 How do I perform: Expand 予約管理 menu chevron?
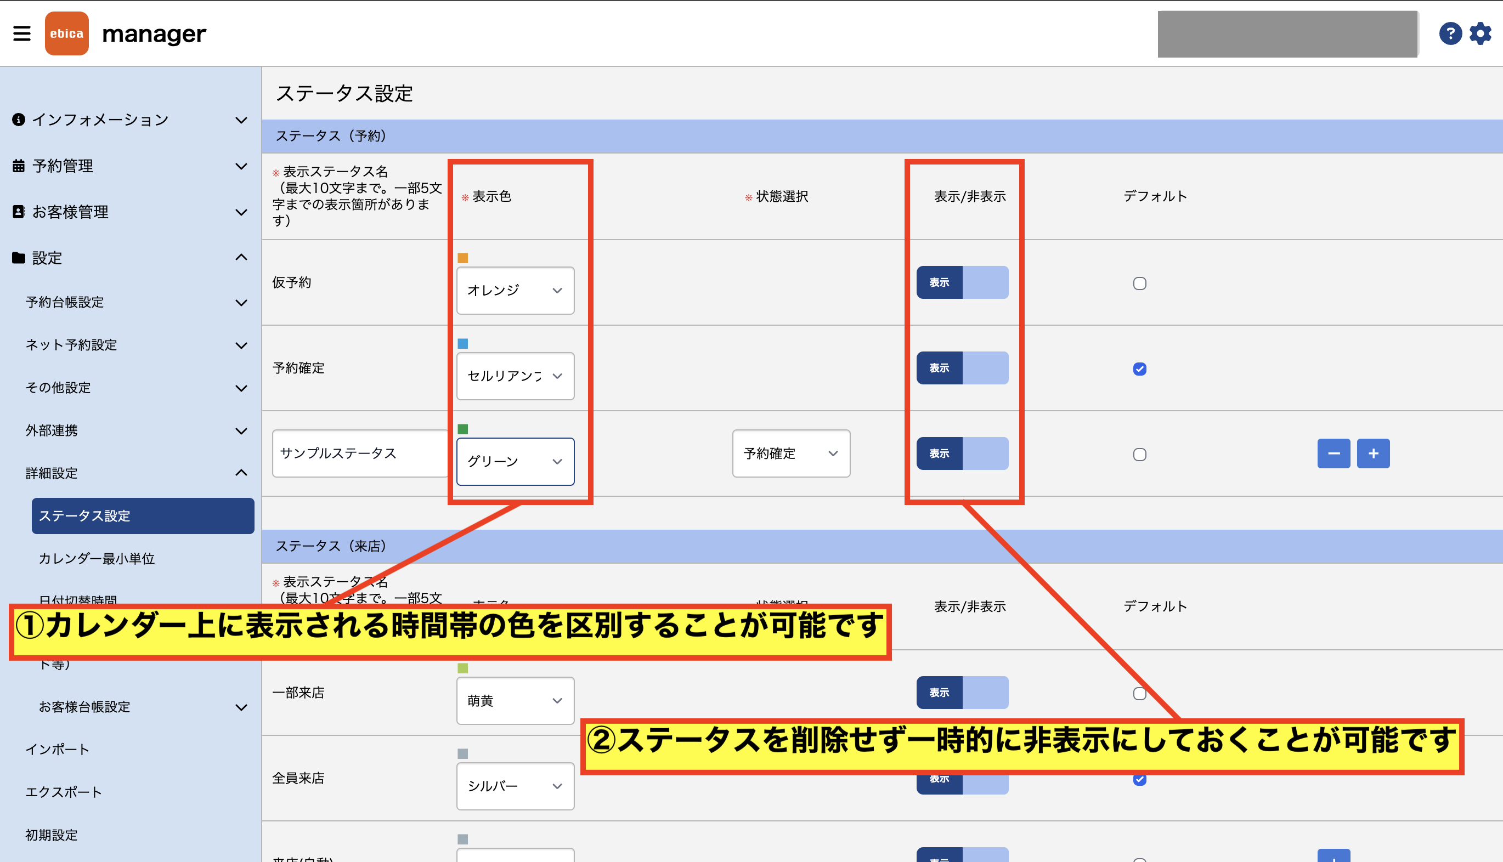pos(241,166)
